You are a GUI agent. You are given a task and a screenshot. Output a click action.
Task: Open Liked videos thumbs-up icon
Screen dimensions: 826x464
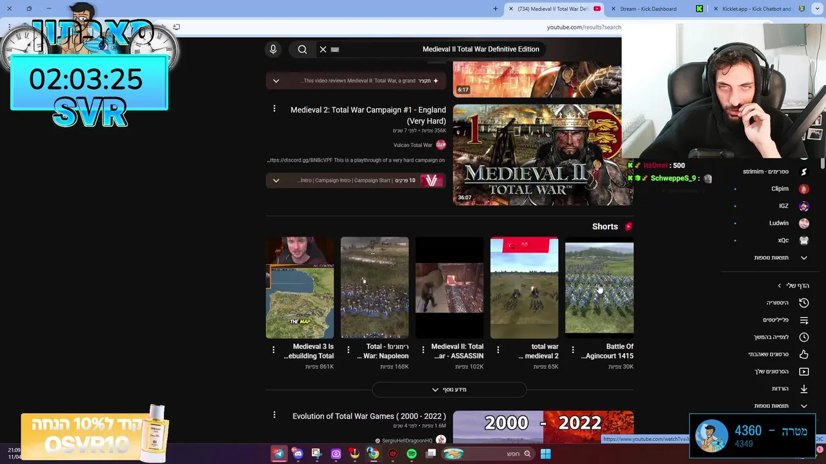804,354
